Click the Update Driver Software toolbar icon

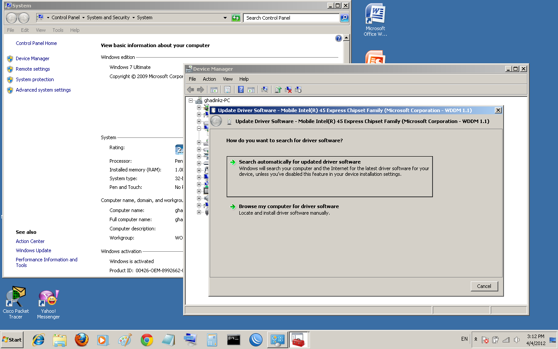pos(278,89)
